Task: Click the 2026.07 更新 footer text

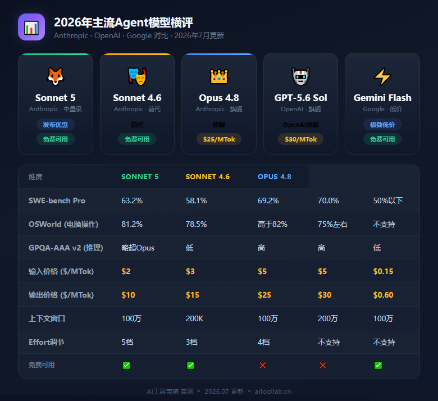Action: [224, 391]
